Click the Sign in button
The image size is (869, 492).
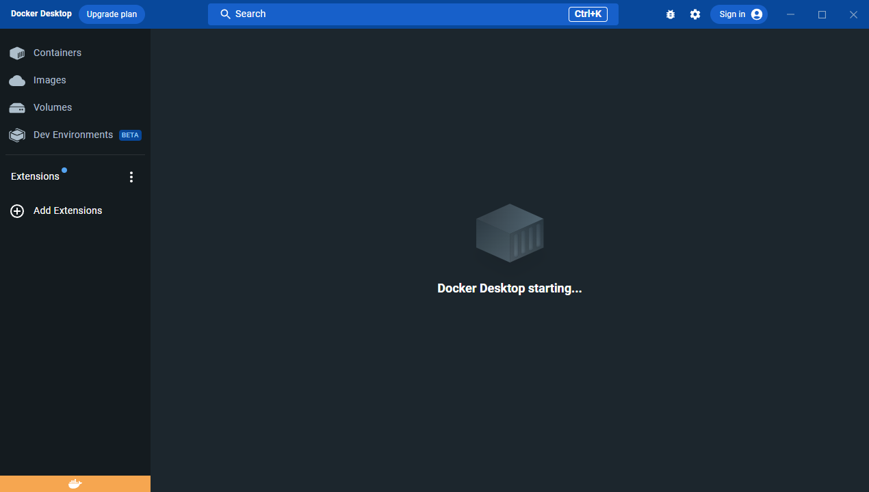[x=739, y=14]
